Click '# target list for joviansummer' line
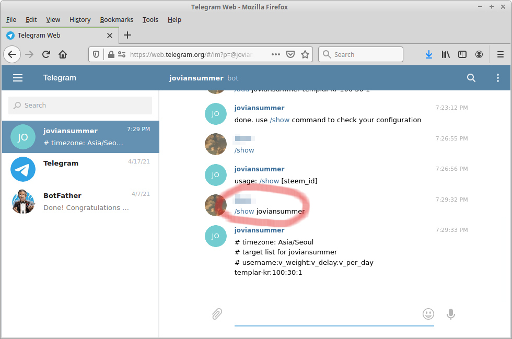 click(x=286, y=252)
